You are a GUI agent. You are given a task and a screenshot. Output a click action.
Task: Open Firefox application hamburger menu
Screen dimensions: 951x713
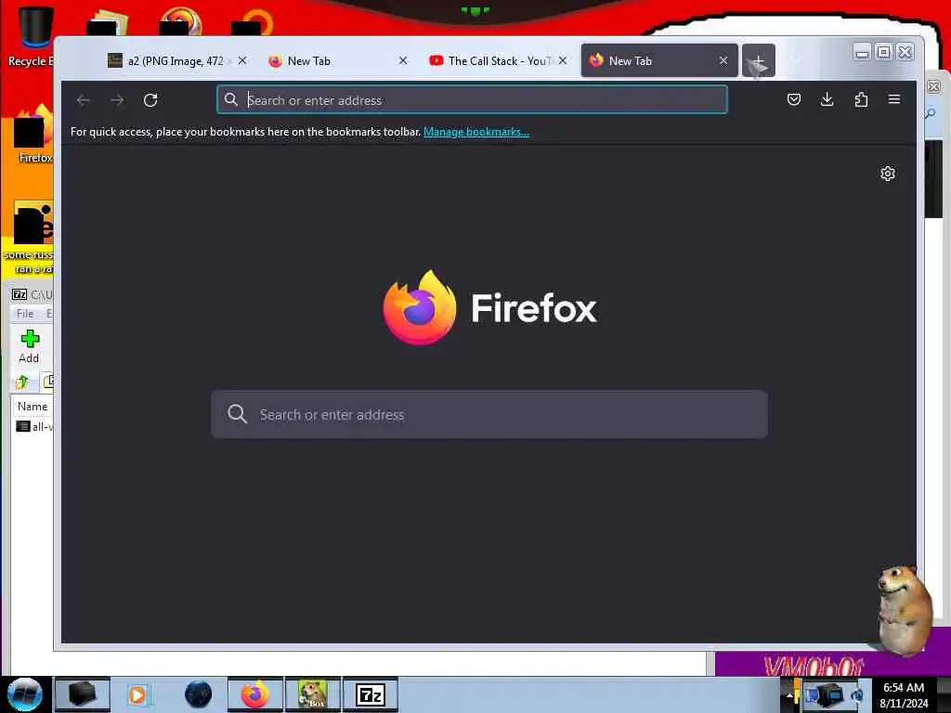[x=894, y=99]
